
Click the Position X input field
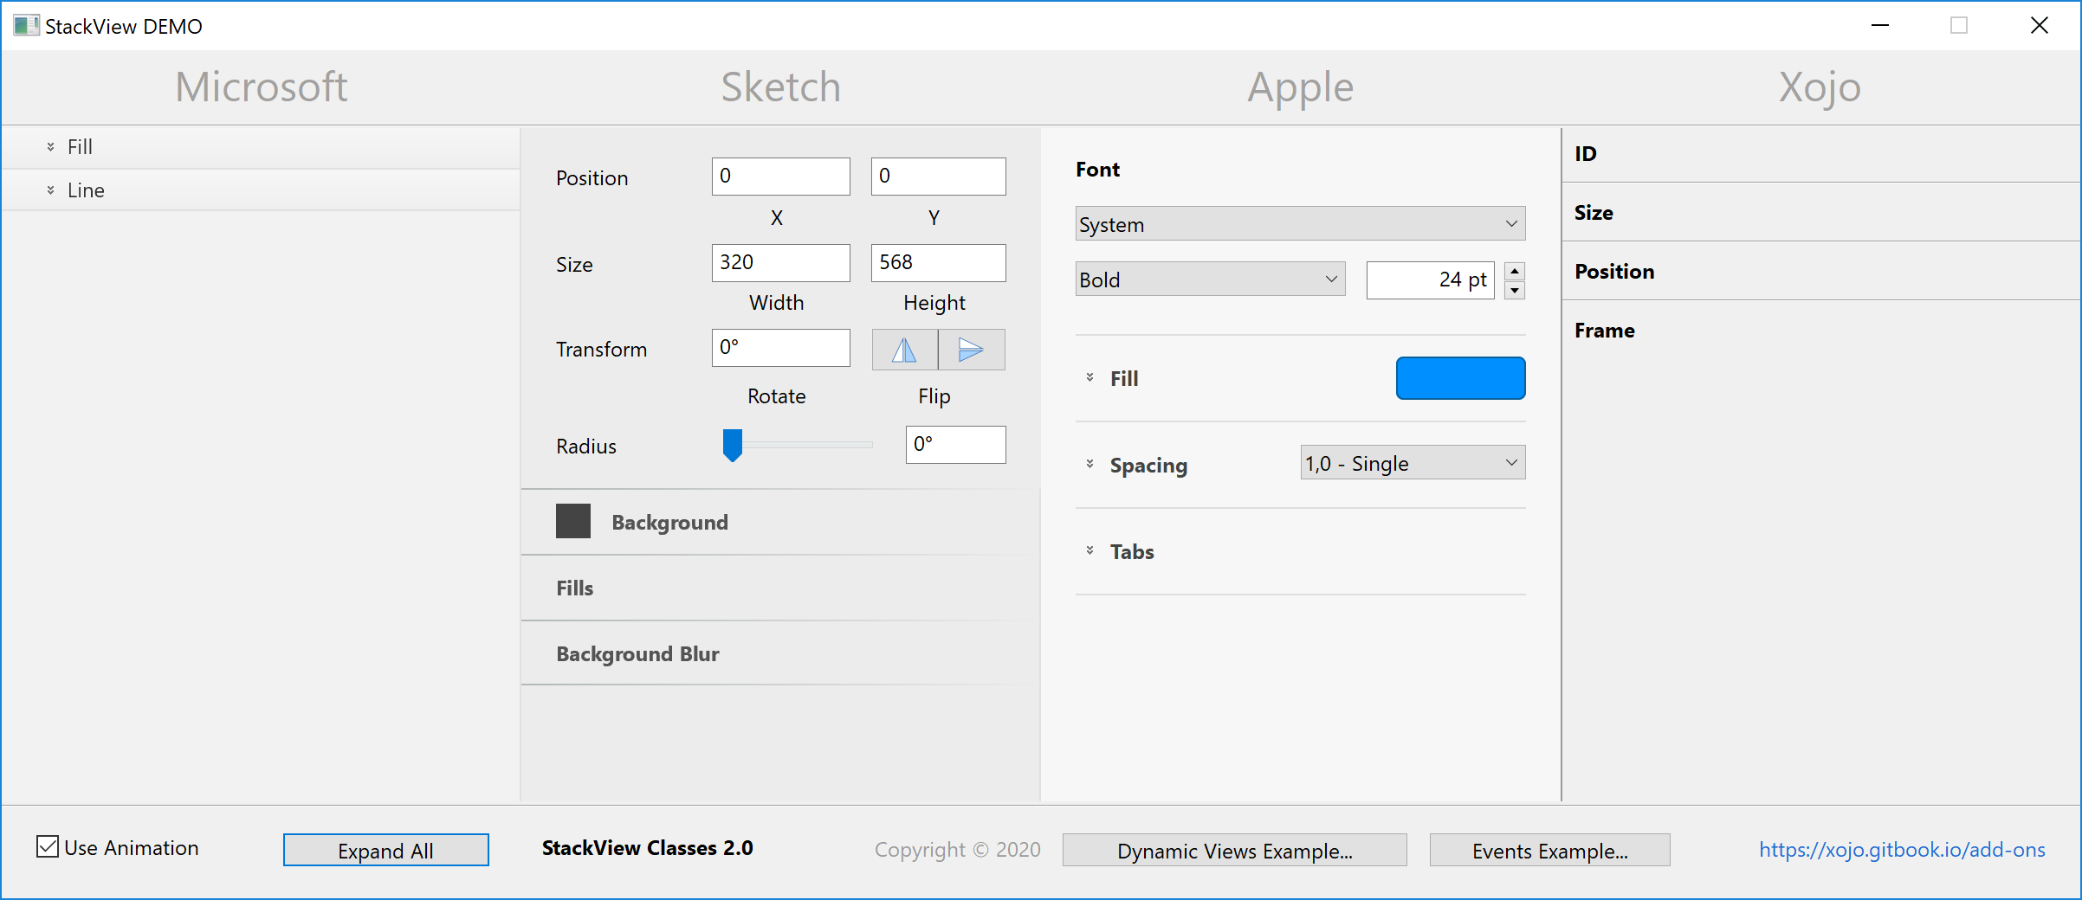click(x=780, y=176)
